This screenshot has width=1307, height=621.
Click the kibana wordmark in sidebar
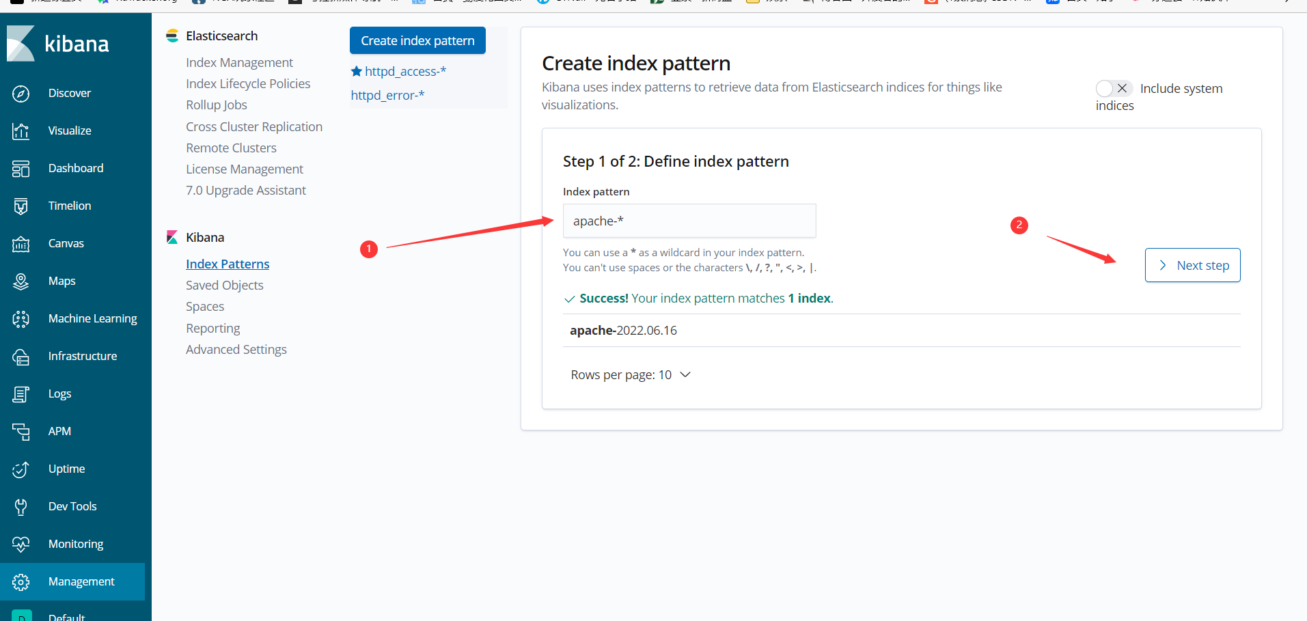(x=77, y=44)
